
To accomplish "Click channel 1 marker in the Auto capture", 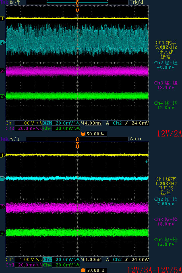I will point(3,155).
